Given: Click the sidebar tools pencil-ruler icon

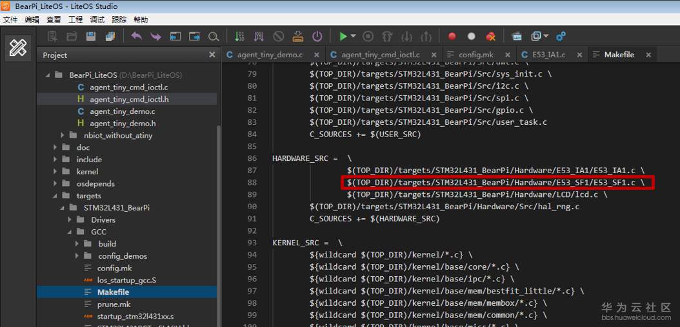Looking at the screenshot, I should click(x=18, y=48).
